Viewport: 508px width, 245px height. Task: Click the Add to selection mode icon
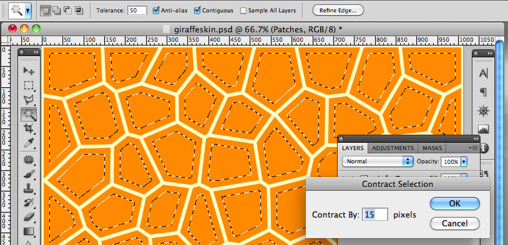[56, 11]
